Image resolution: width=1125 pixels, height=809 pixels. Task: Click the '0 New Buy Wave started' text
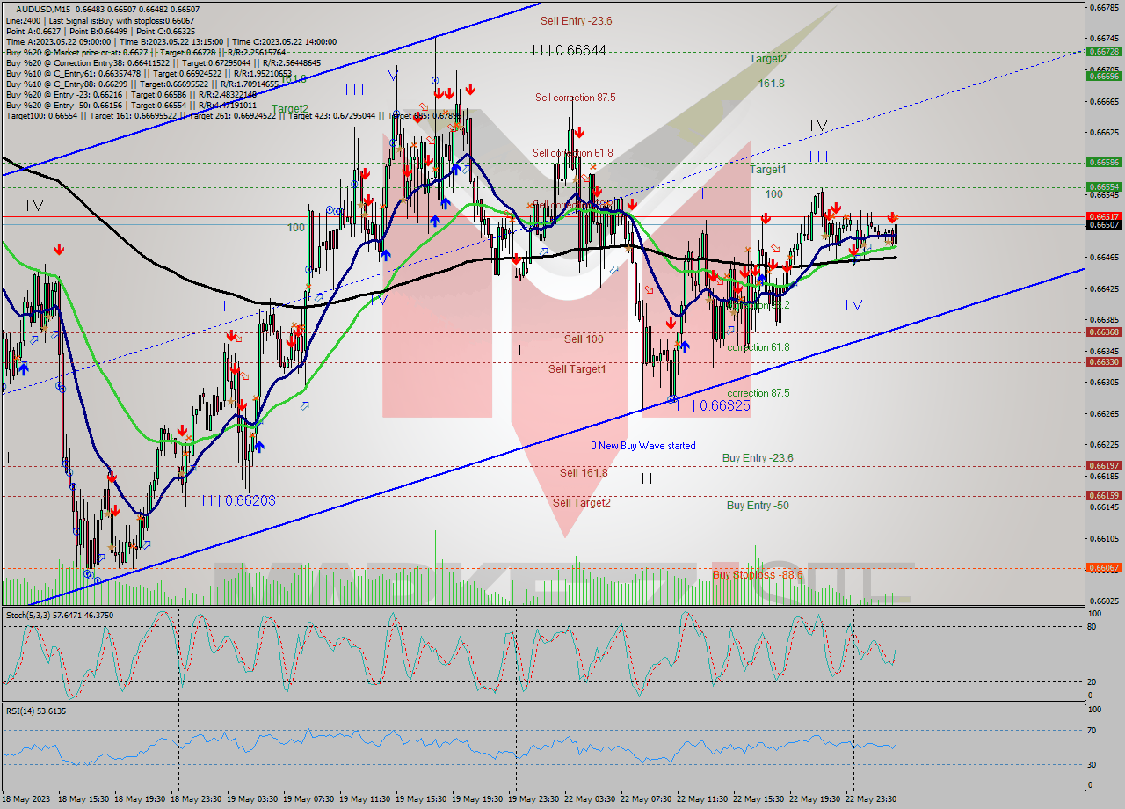(642, 446)
